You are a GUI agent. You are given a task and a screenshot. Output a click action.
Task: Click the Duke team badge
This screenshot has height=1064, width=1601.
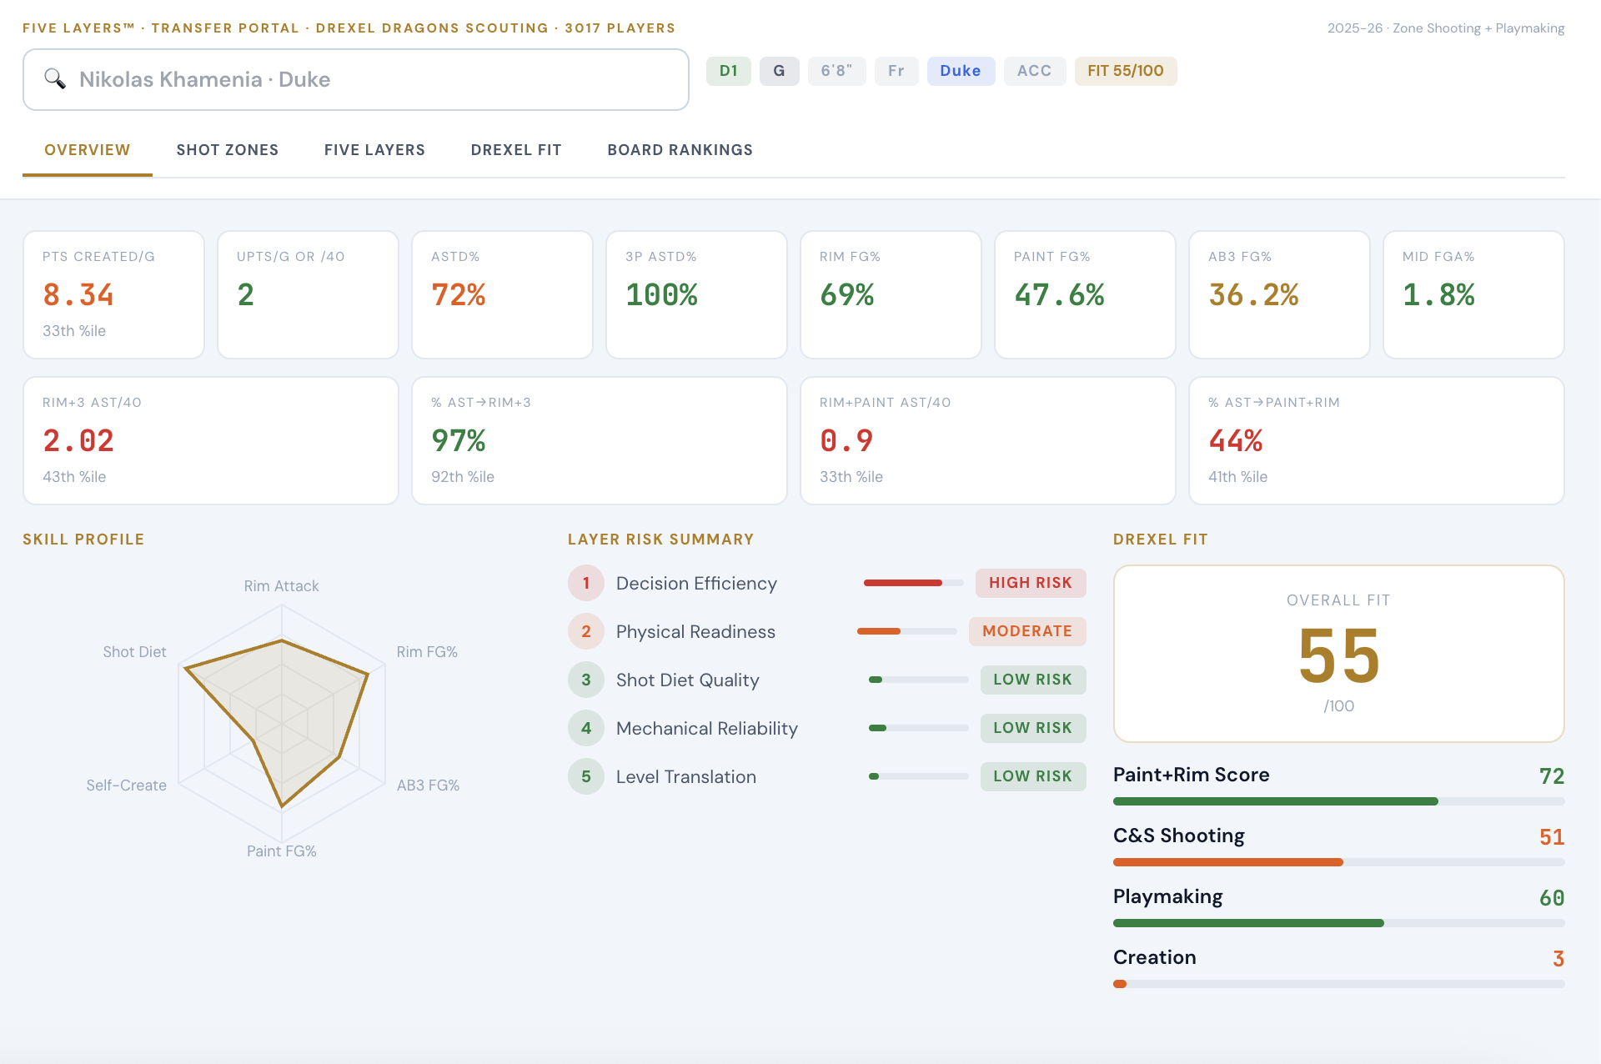[x=961, y=71]
